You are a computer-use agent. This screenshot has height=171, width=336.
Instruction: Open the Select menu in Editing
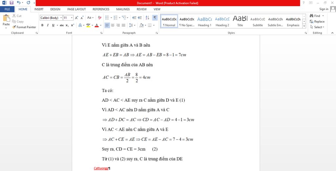tap(317, 27)
